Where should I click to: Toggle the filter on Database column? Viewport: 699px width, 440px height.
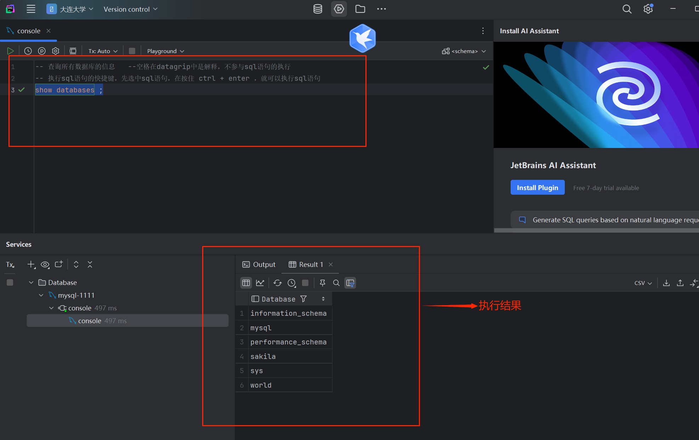[x=303, y=299]
